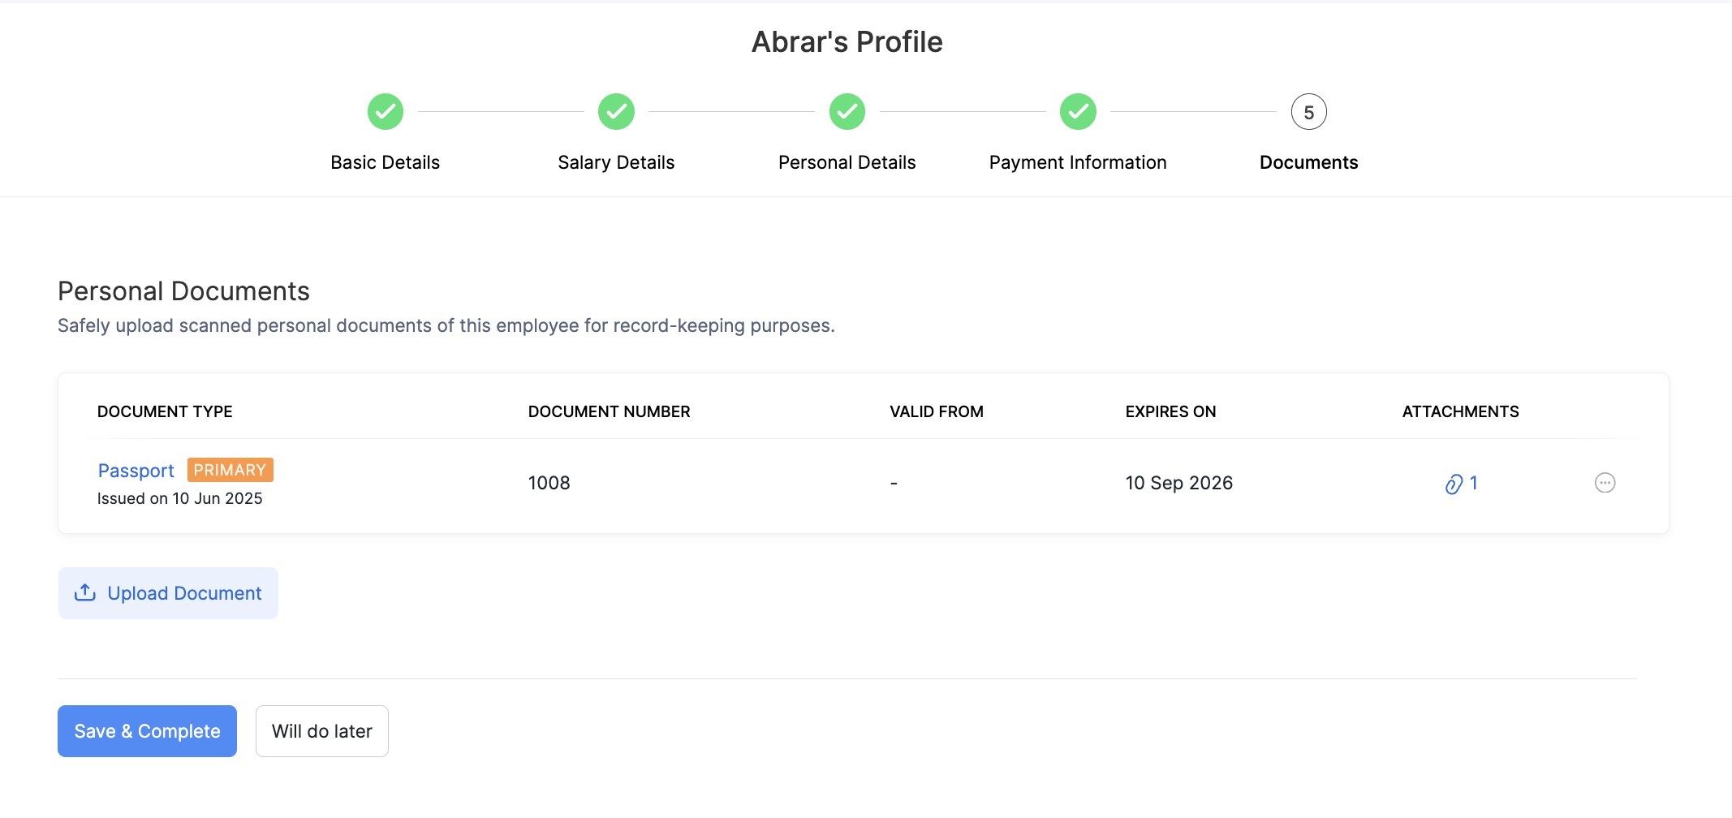Choose the Will do later button
This screenshot has width=1732, height=818.
(322, 731)
